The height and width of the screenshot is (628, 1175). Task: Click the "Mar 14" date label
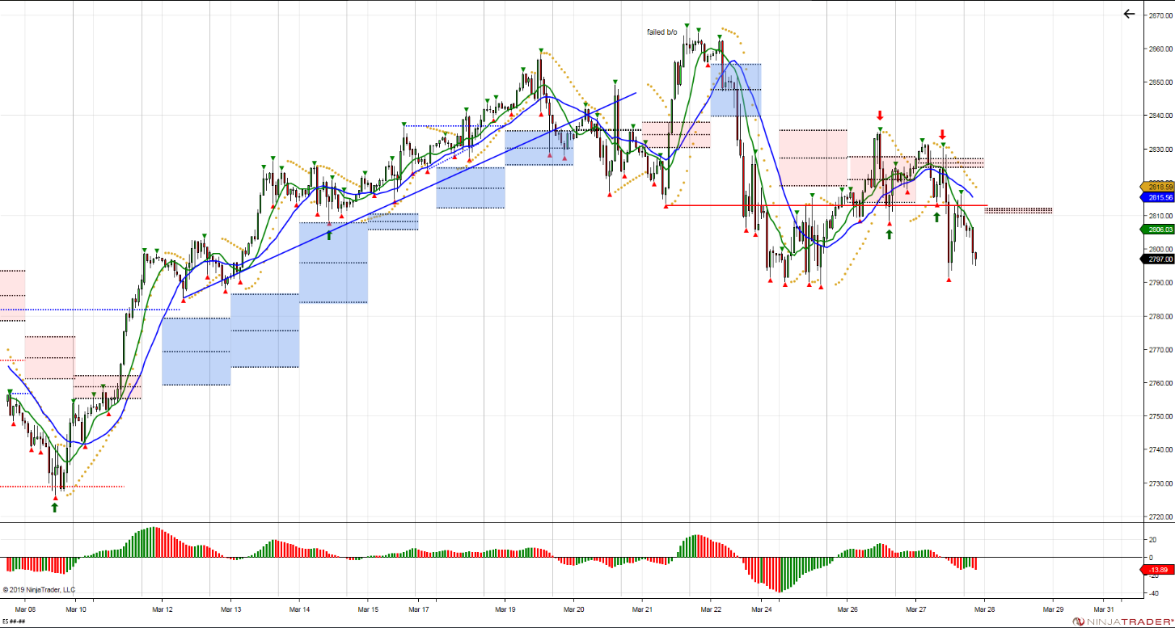pos(299,609)
